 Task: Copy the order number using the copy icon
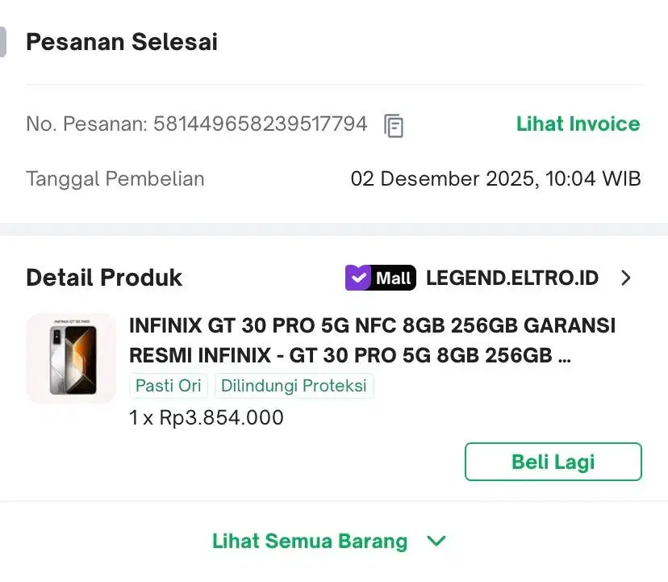click(393, 126)
